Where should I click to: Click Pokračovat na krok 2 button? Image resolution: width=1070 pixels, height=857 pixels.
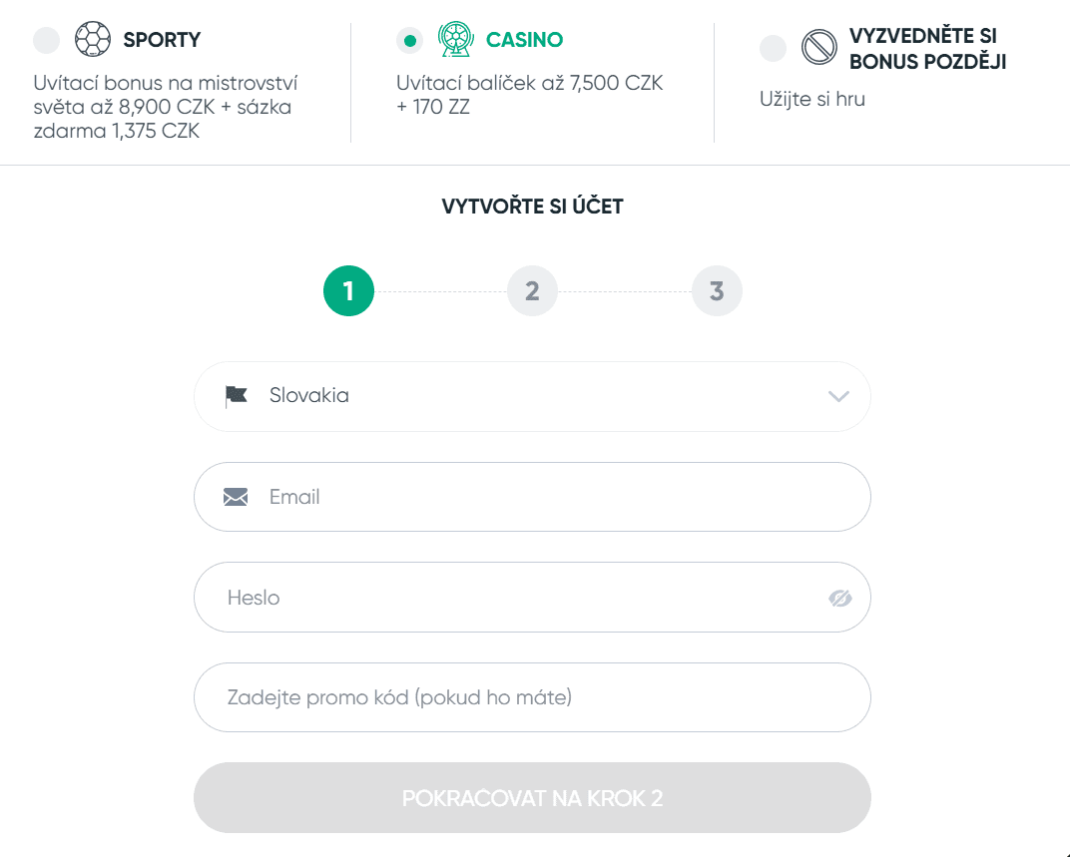pos(532,797)
